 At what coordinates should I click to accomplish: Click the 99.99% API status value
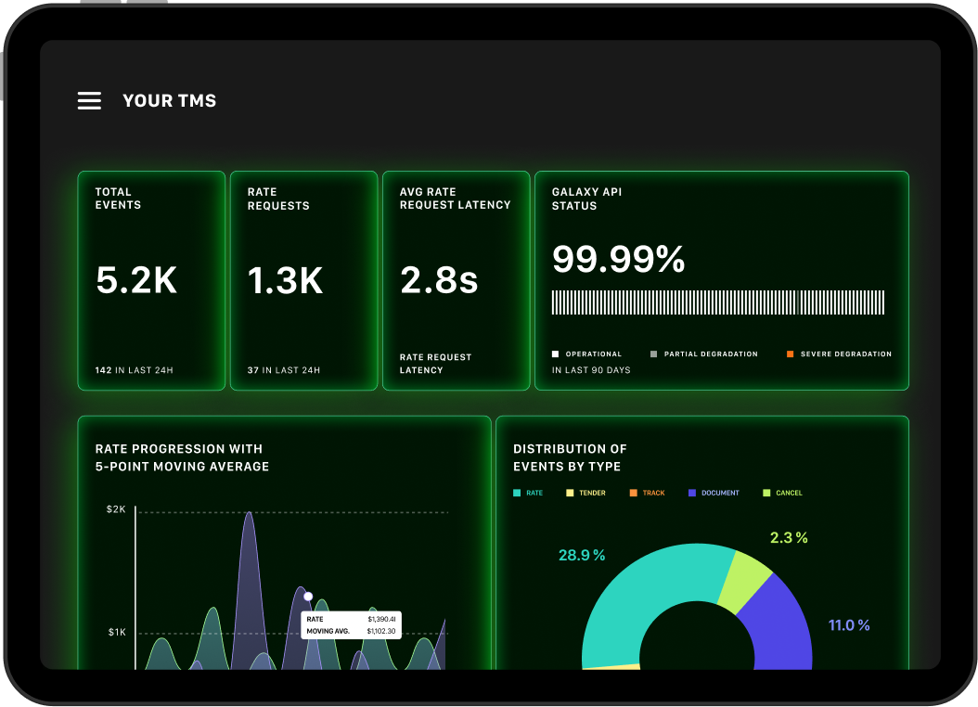(x=618, y=258)
